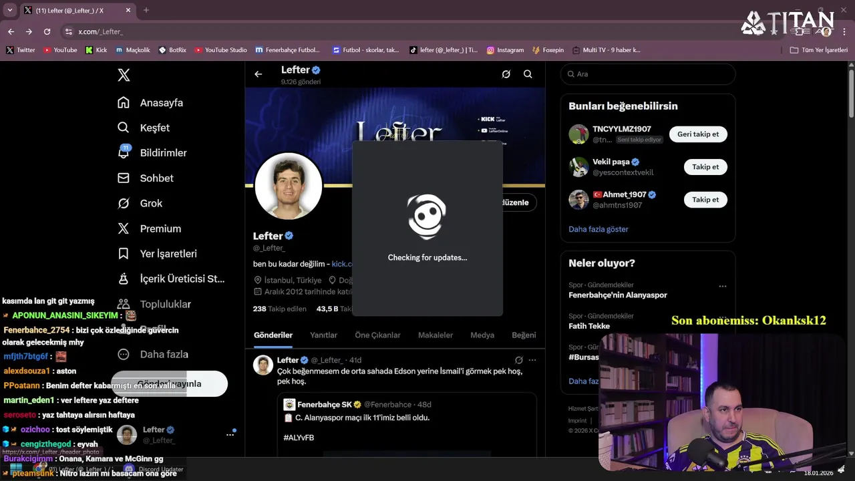Open Maçkolik bookmark
The width and height of the screenshot is (855, 481).
click(133, 50)
